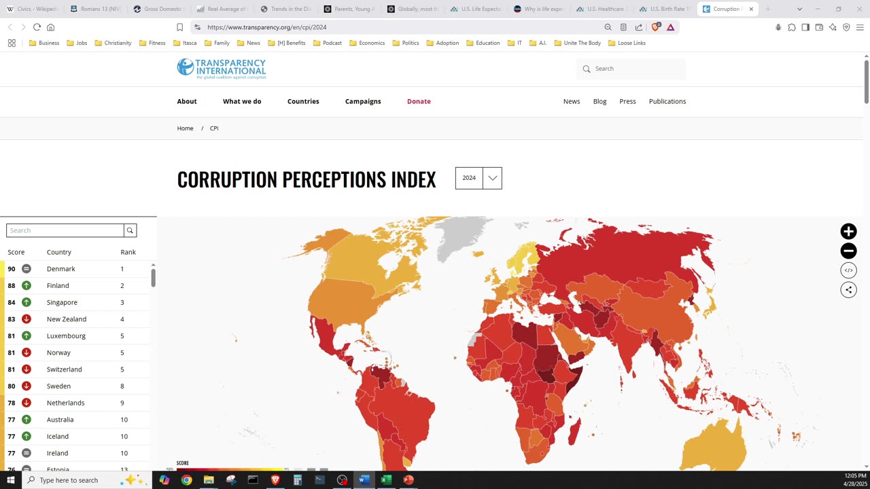Open the Education bookmarks folder
Viewport: 870px width, 489px height.
pyautogui.click(x=483, y=43)
